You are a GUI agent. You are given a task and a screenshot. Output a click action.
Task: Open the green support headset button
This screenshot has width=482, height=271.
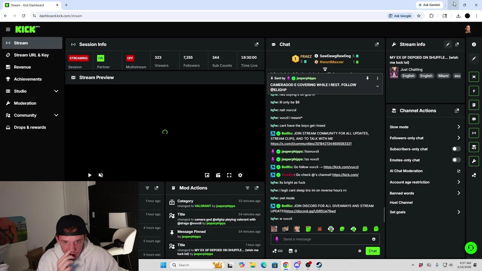[471, 248]
